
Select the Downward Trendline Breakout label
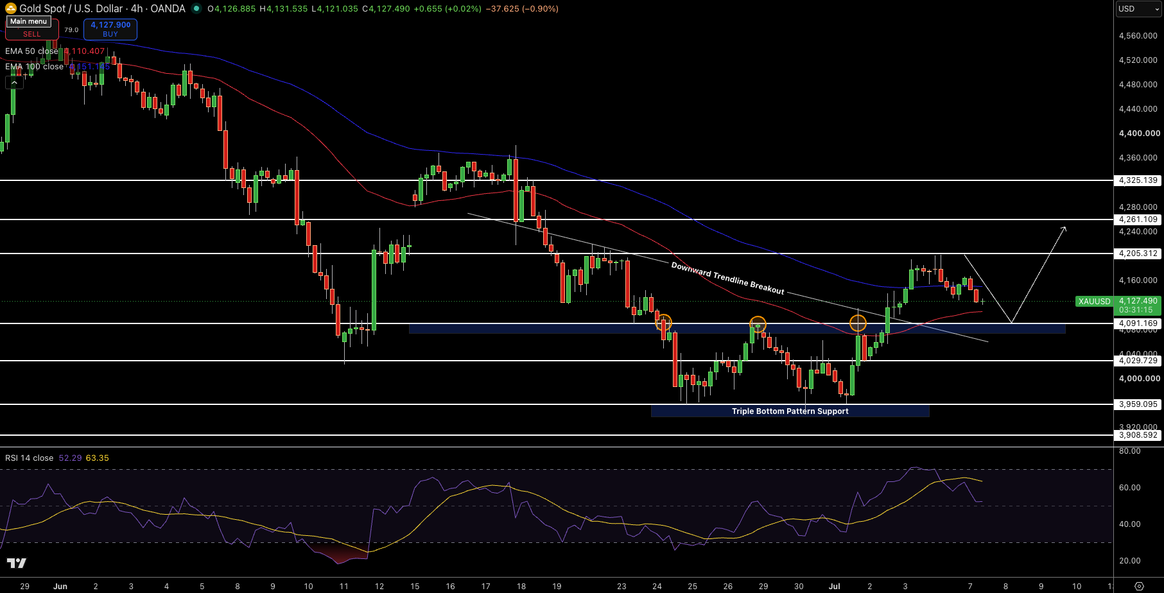(727, 279)
